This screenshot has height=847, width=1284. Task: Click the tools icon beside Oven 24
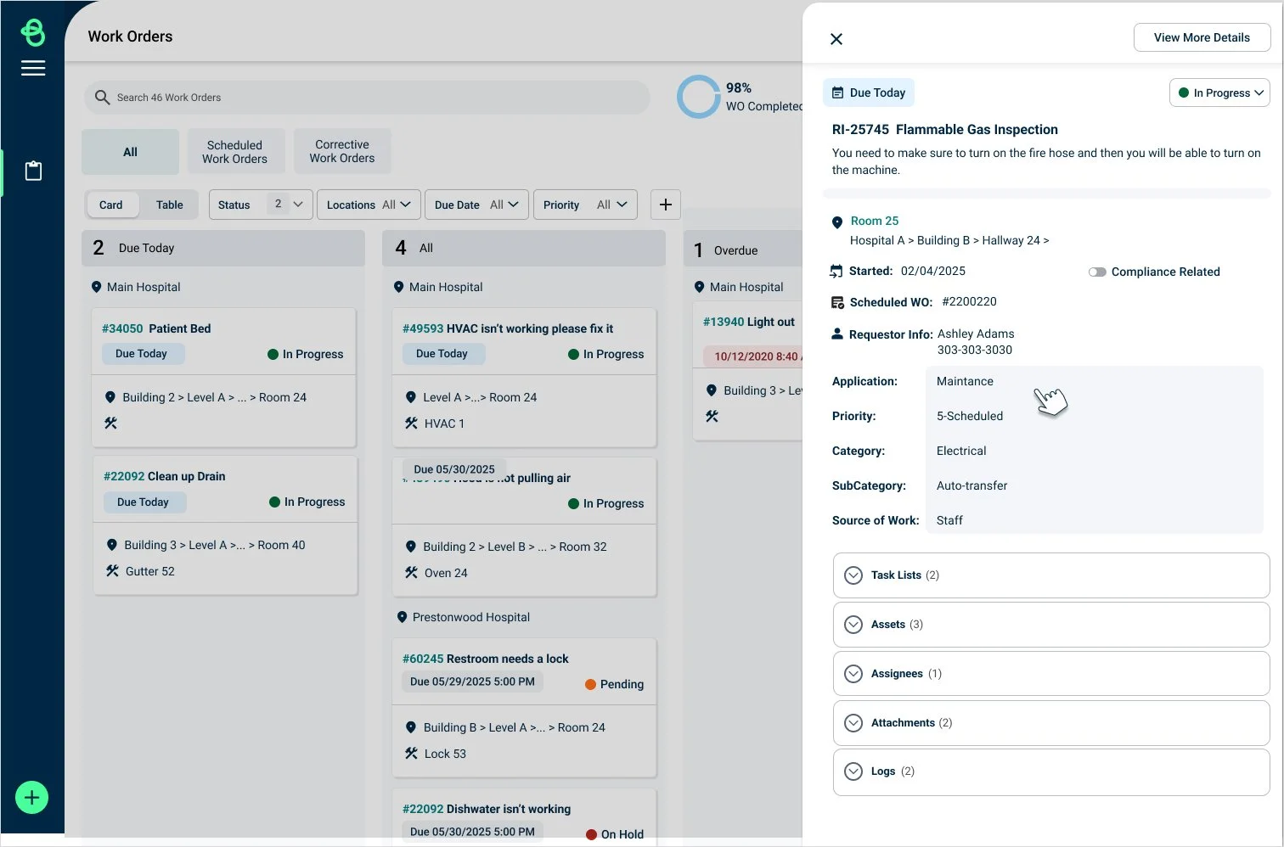click(x=411, y=572)
